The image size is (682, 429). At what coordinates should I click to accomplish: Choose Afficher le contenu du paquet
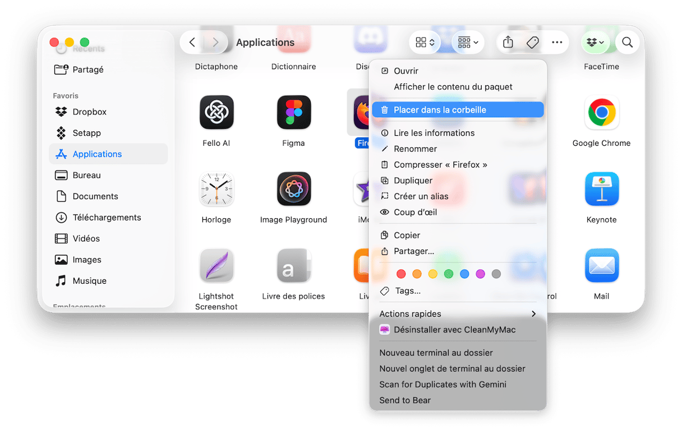click(458, 87)
